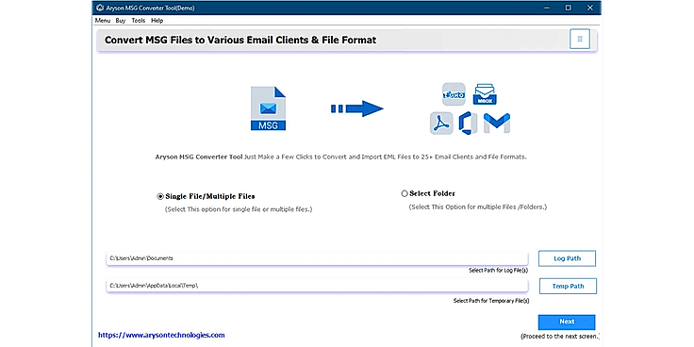
Task: Click the log path field C:\Users\Admin\Documents
Action: 318,258
